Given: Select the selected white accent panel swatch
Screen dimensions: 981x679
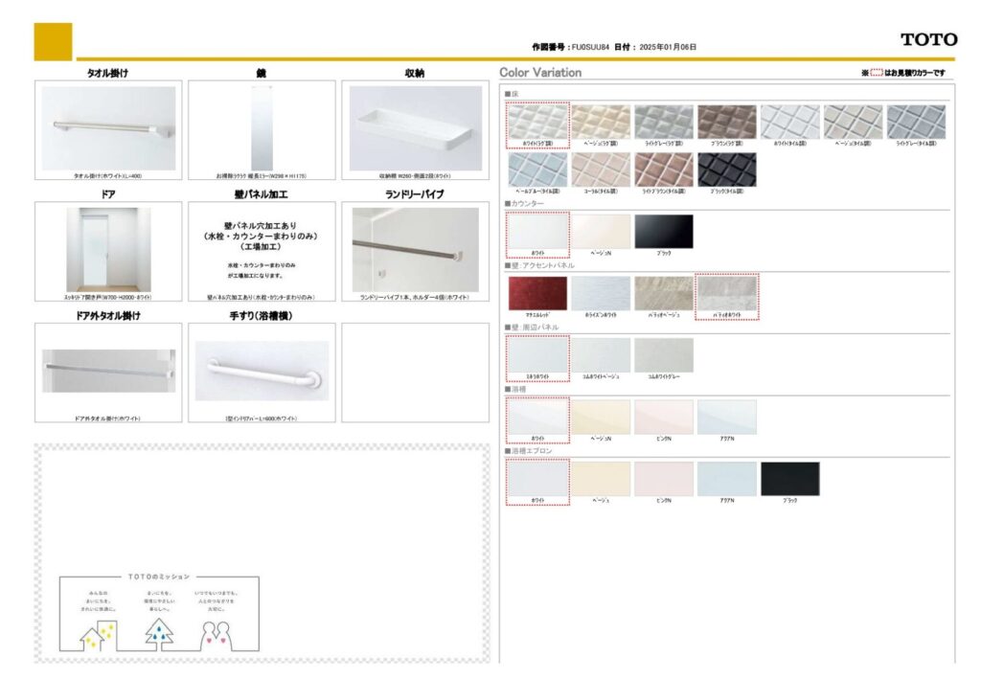Looking at the screenshot, I should [x=726, y=293].
